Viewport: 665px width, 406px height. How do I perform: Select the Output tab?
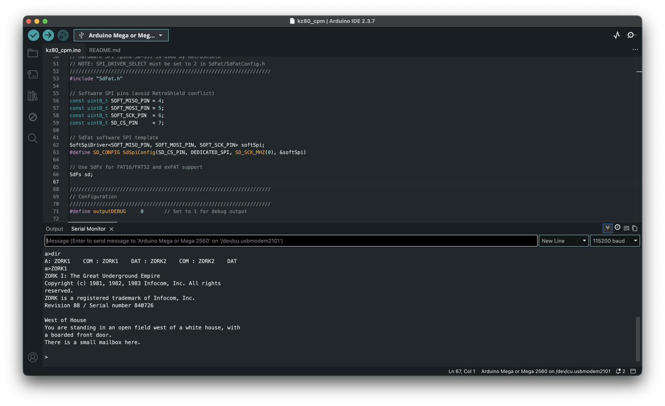(x=54, y=228)
